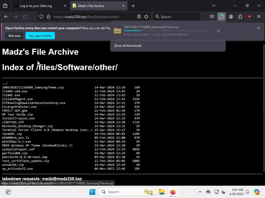Screen dimensions: 265x198
Task: Open parent directory ../ link
Action: click(5, 84)
